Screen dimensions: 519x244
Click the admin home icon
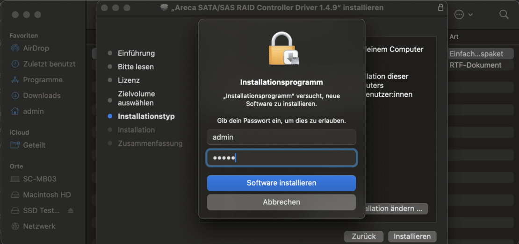[15, 111]
